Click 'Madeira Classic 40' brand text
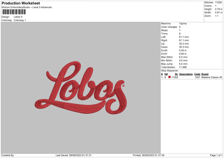The height and width of the screenshot is (158, 224). (x=212, y=77)
